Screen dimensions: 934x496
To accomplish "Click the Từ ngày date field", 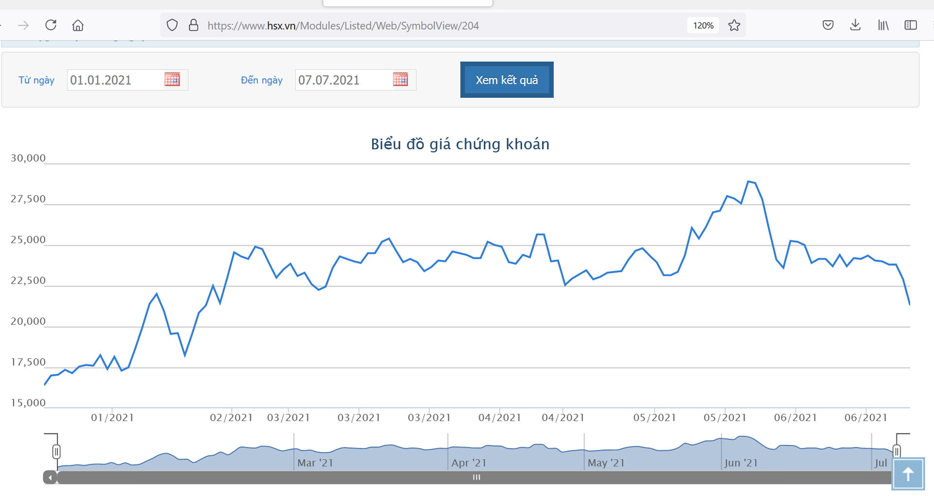I will pos(114,80).
